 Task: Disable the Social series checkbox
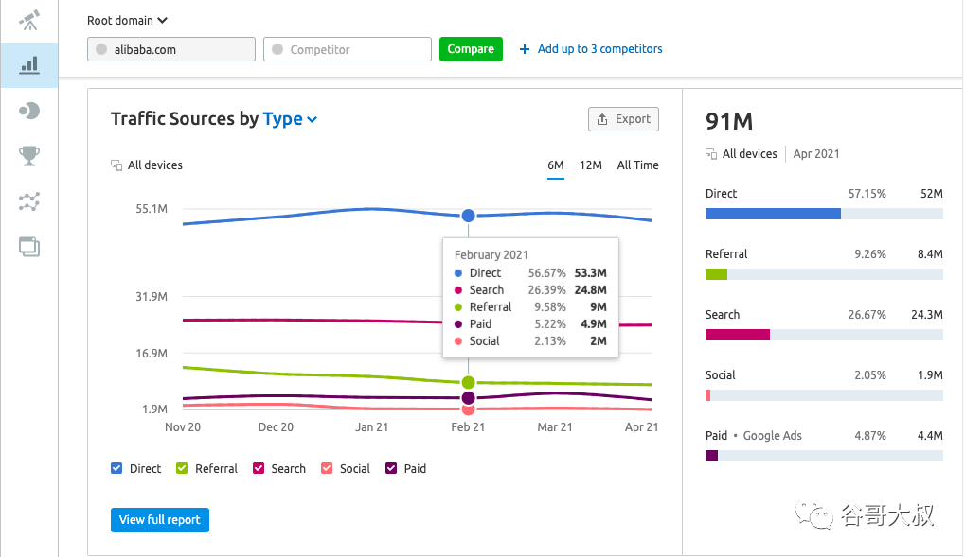coord(327,468)
